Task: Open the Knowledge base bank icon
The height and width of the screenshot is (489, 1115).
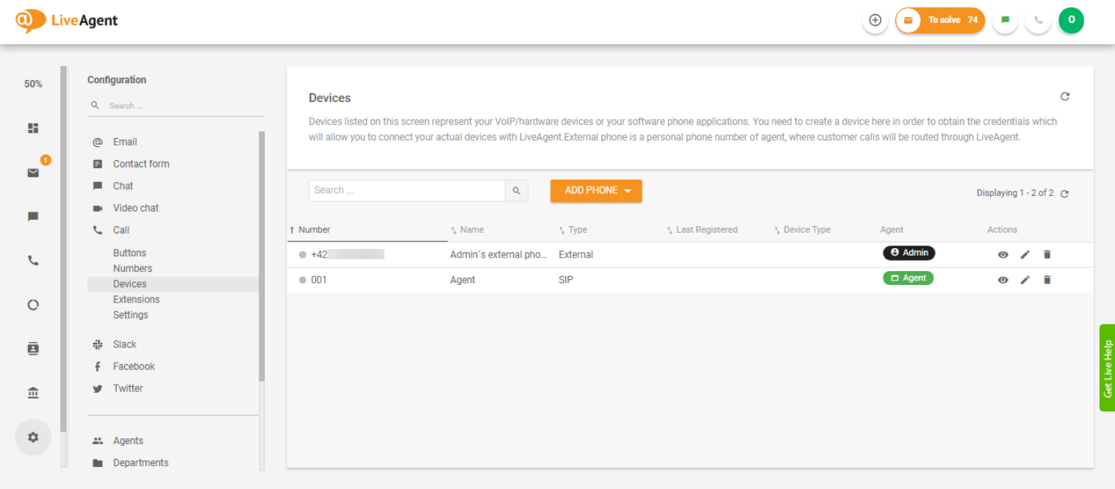Action: (33, 393)
